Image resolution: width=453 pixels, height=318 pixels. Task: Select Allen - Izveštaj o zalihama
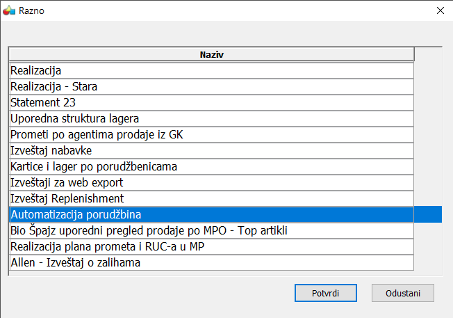(212, 262)
